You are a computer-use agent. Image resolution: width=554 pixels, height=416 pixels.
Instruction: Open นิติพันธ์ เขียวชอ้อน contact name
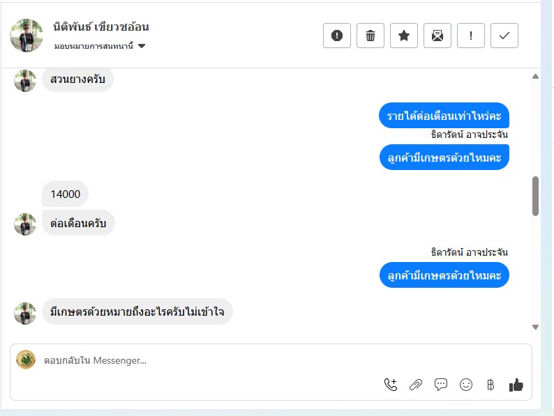pos(101,26)
